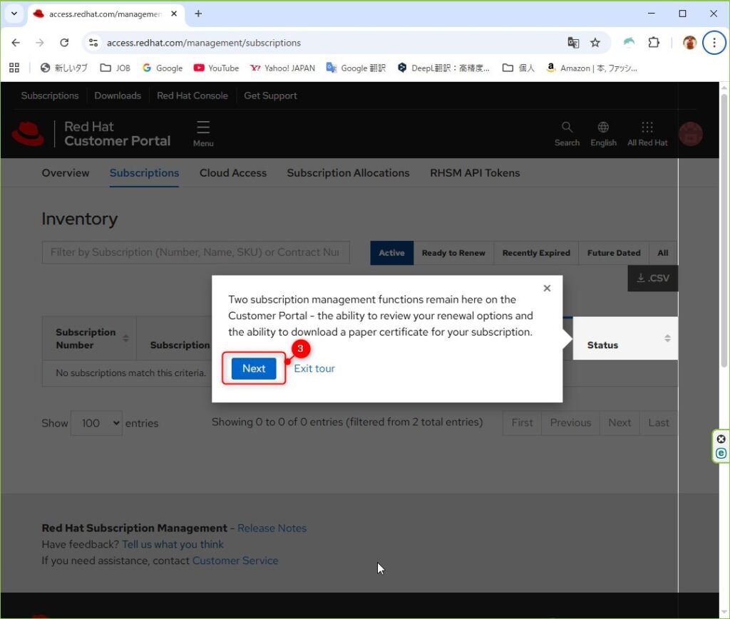
Task: Open the Amazon bookmark
Action: [x=592, y=68]
